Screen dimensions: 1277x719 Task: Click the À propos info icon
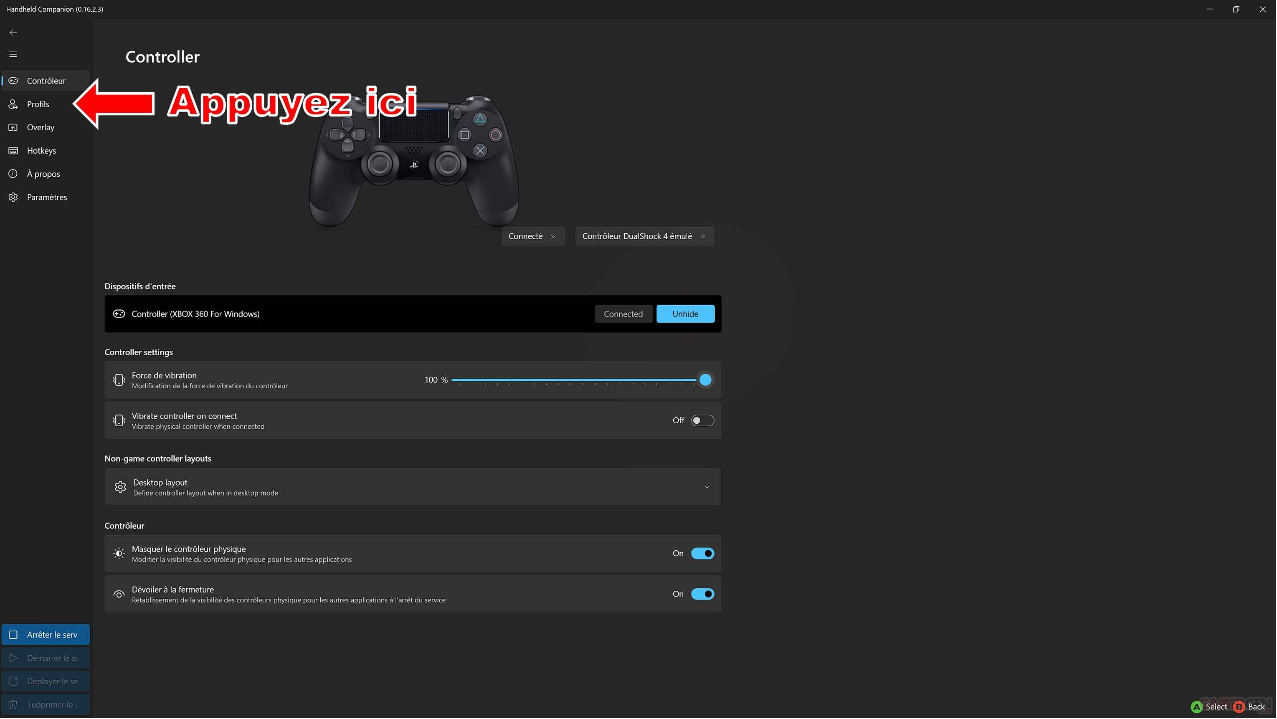tap(13, 174)
